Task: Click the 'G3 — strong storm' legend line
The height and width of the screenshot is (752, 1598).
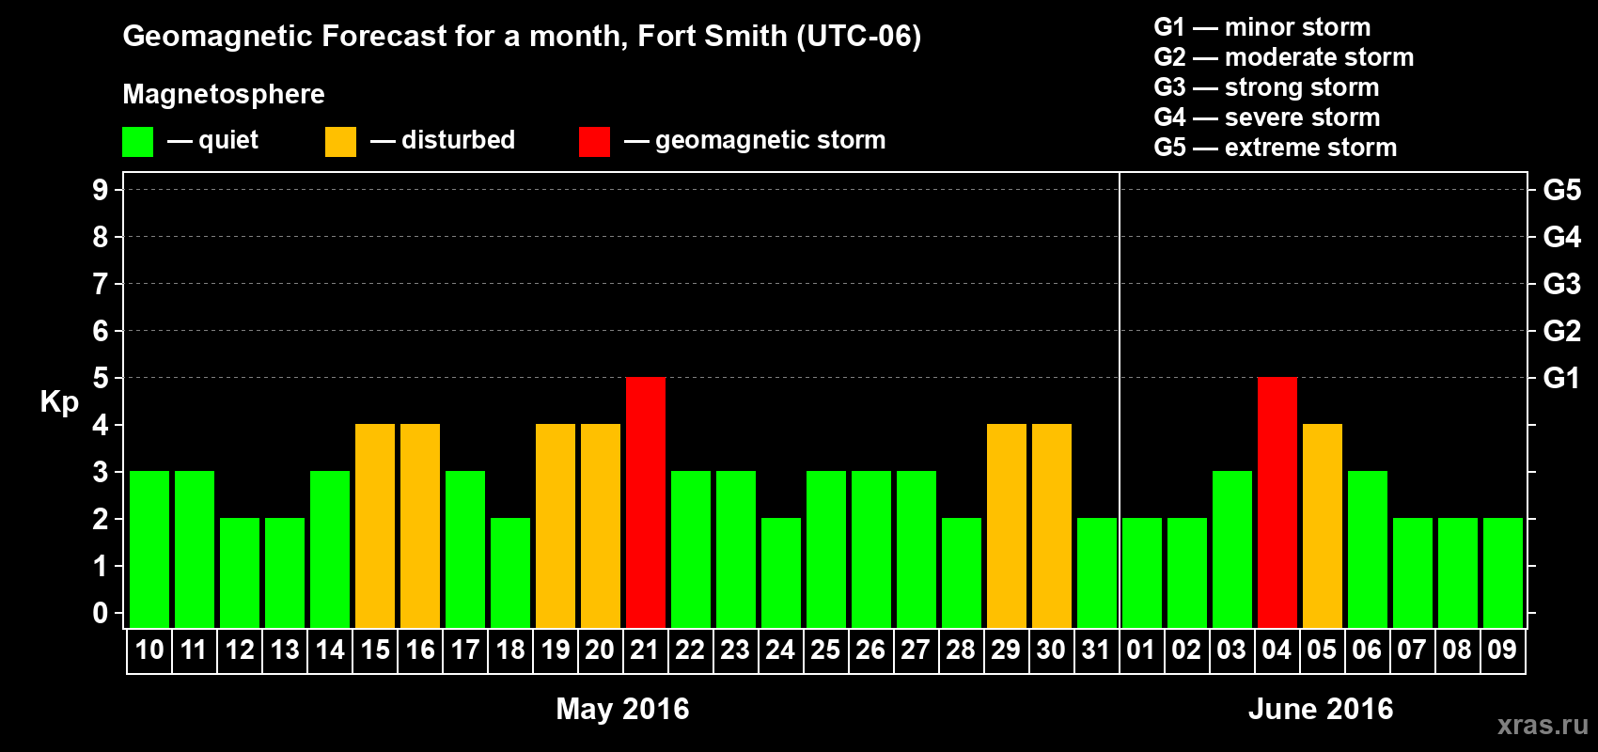Action: pos(1267,87)
